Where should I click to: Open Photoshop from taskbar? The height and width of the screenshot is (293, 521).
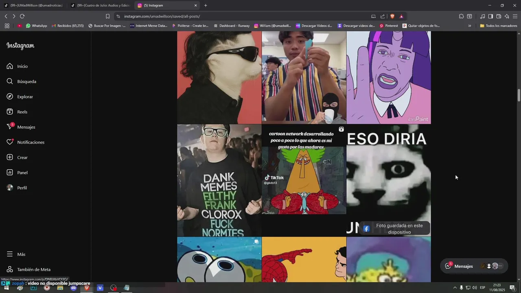(33, 288)
